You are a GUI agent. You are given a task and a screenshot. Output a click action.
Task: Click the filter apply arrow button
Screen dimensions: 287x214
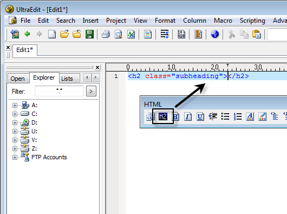point(91,91)
